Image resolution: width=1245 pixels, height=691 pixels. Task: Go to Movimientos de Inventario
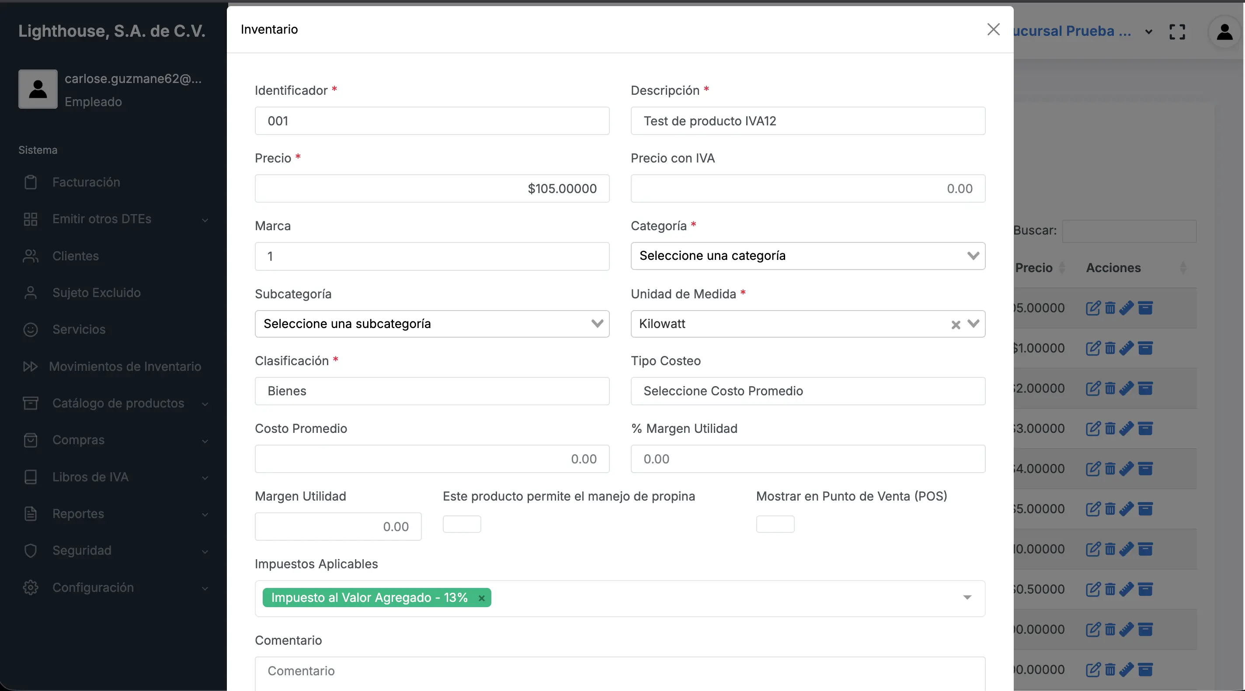pos(125,366)
